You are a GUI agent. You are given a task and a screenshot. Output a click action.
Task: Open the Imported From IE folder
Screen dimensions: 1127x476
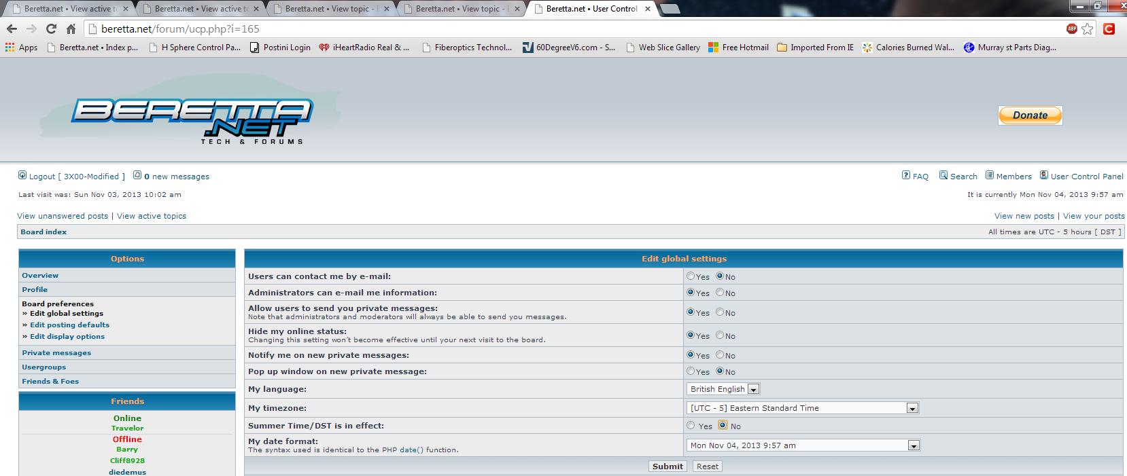pos(815,48)
